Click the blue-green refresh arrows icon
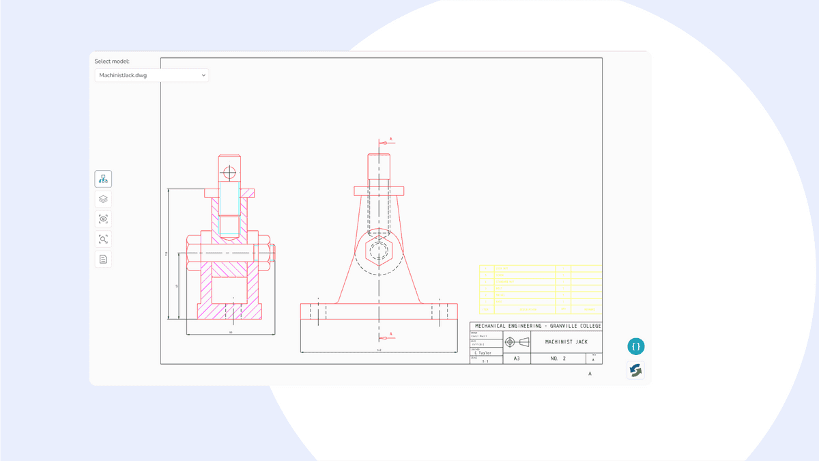The width and height of the screenshot is (819, 461). [x=636, y=370]
